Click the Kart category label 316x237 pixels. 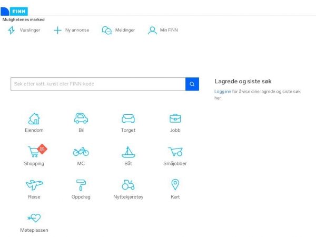click(x=175, y=197)
